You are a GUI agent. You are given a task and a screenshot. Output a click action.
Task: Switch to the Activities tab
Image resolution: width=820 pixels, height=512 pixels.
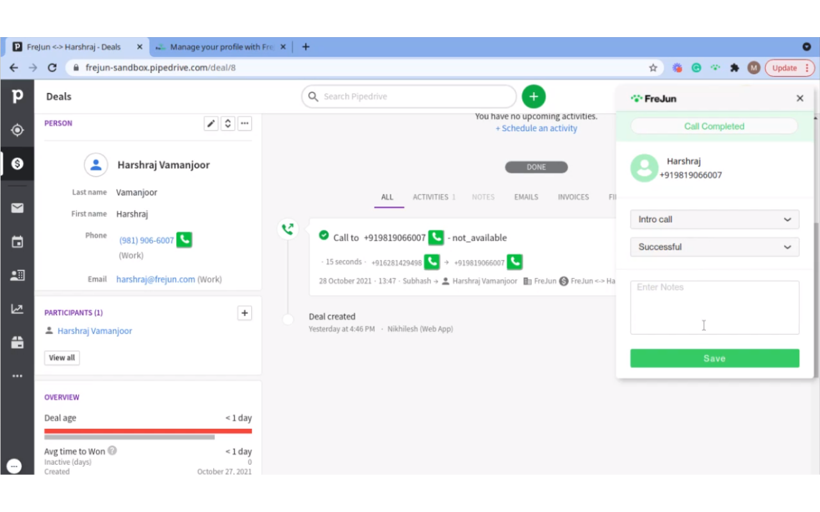click(x=433, y=197)
